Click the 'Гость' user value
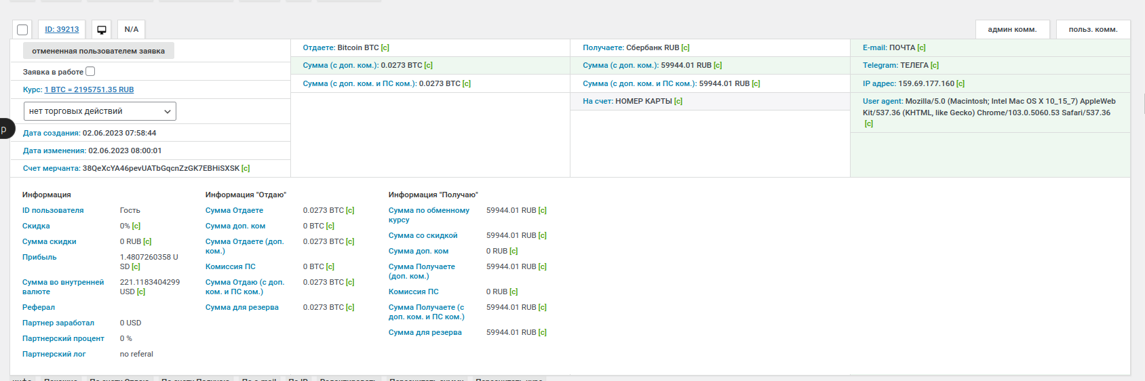The height and width of the screenshot is (381, 1145). (x=130, y=210)
